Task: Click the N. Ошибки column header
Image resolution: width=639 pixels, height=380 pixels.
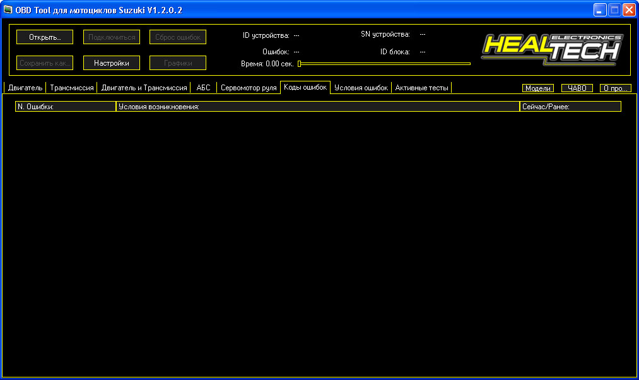Action: point(66,107)
